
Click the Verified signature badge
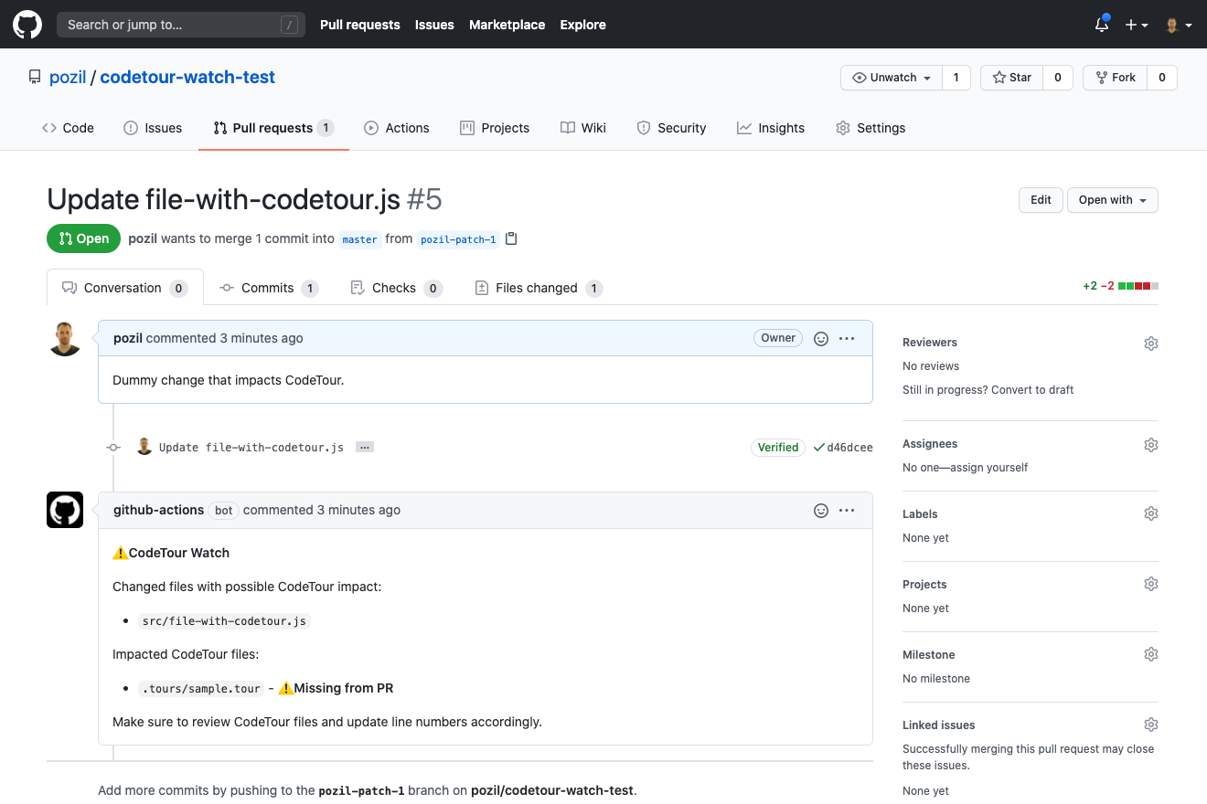(778, 448)
